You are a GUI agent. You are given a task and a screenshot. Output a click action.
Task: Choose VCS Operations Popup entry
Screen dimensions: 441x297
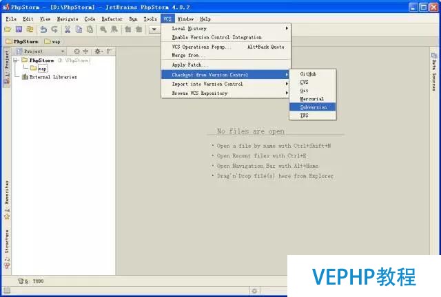pyautogui.click(x=226, y=47)
